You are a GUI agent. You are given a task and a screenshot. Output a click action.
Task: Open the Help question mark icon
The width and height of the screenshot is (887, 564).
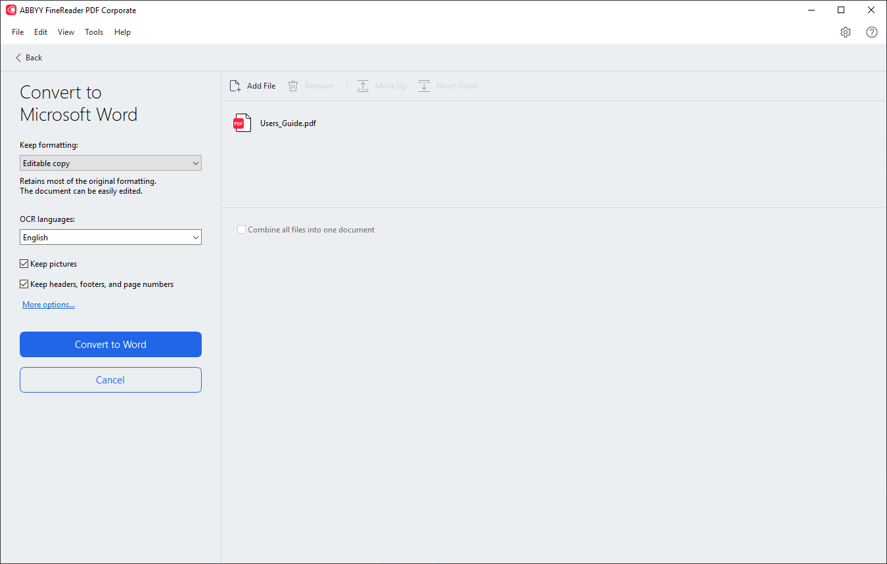tap(871, 32)
